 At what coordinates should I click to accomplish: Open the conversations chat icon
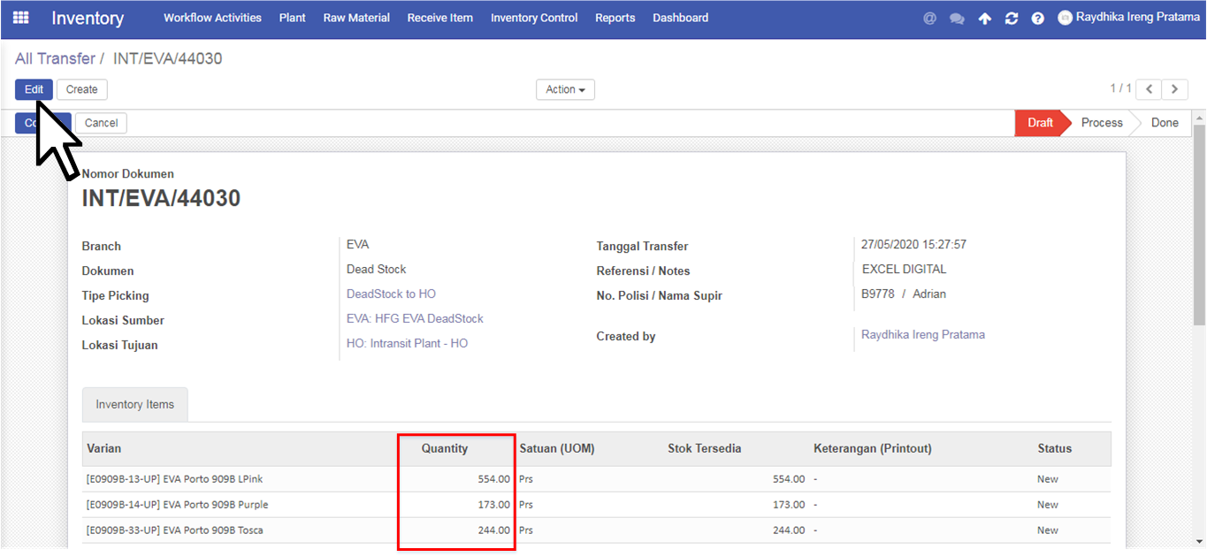957,19
